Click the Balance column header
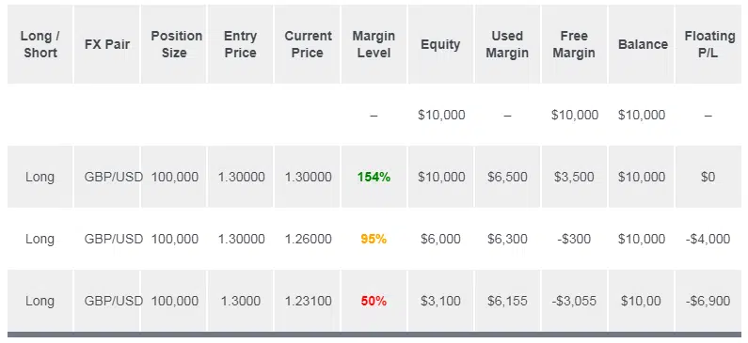 (641, 44)
